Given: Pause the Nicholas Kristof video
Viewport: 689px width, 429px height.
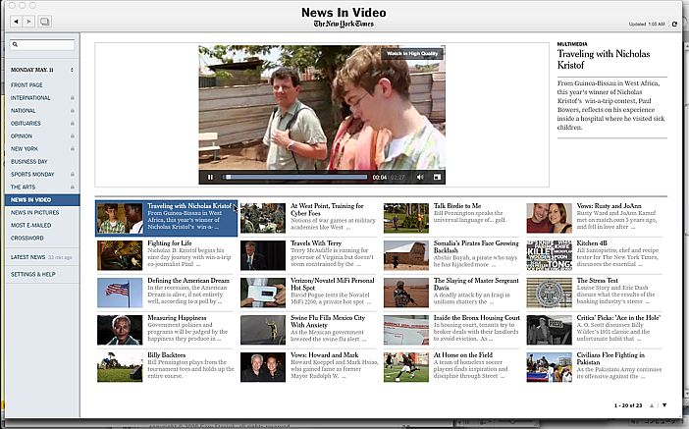Looking at the screenshot, I should tap(210, 178).
